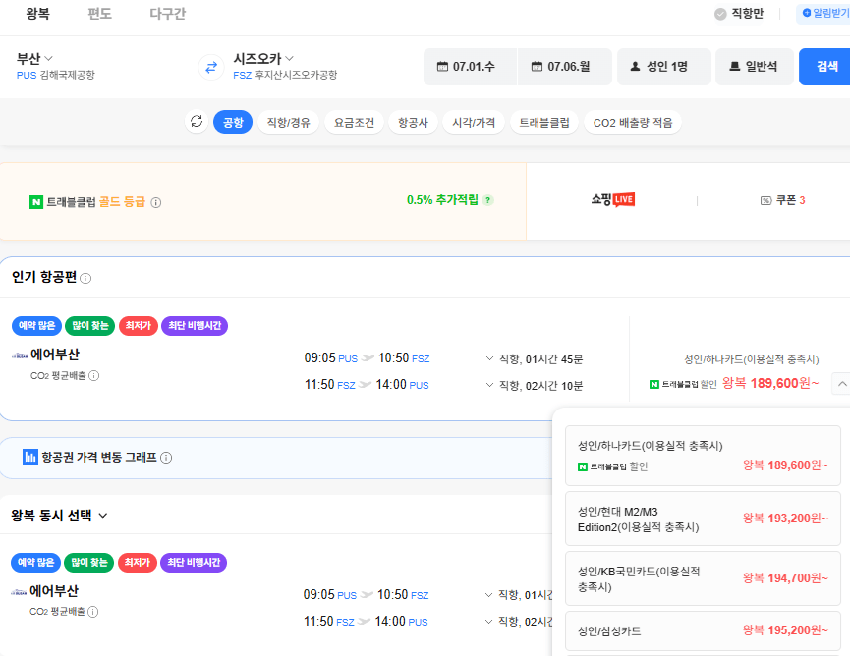The width and height of the screenshot is (850, 656).
Task: Select 삼성카드 fare 195,200원
Action: (x=703, y=631)
